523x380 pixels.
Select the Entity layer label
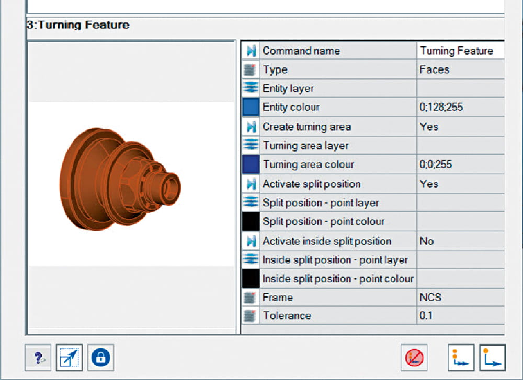pos(288,89)
